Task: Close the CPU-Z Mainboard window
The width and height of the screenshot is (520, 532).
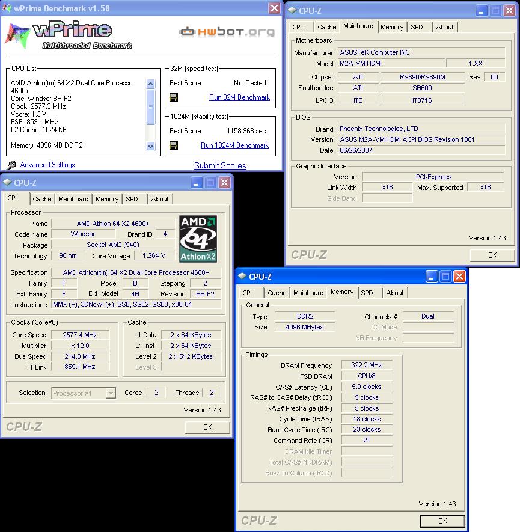Action: 510,10
